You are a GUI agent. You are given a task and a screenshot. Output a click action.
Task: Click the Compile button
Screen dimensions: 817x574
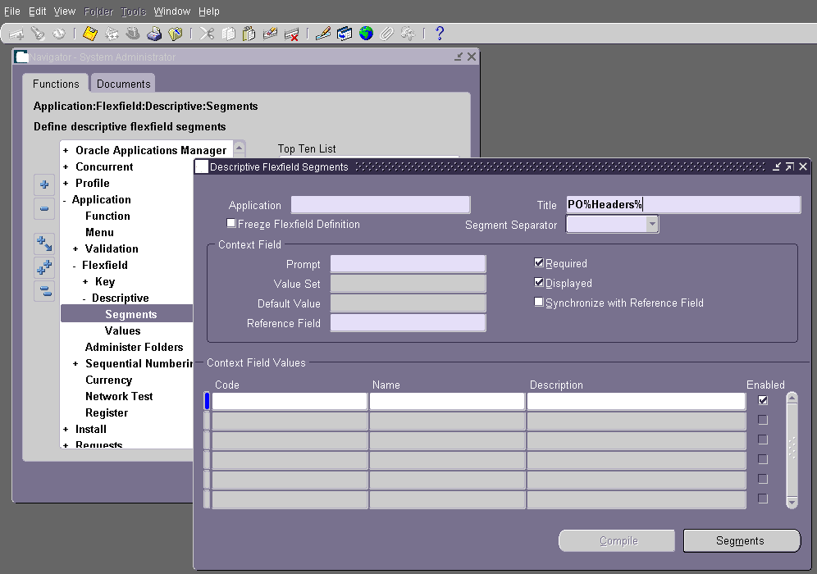616,540
